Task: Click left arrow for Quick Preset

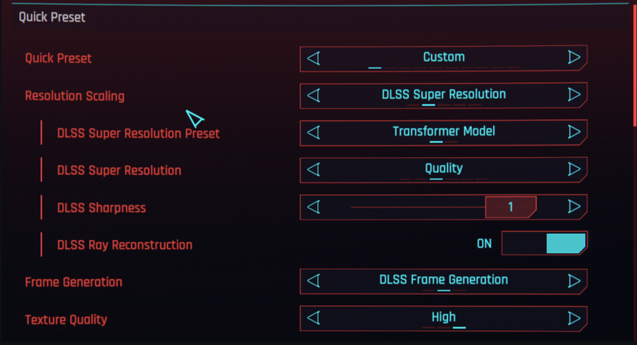Action: coord(313,58)
